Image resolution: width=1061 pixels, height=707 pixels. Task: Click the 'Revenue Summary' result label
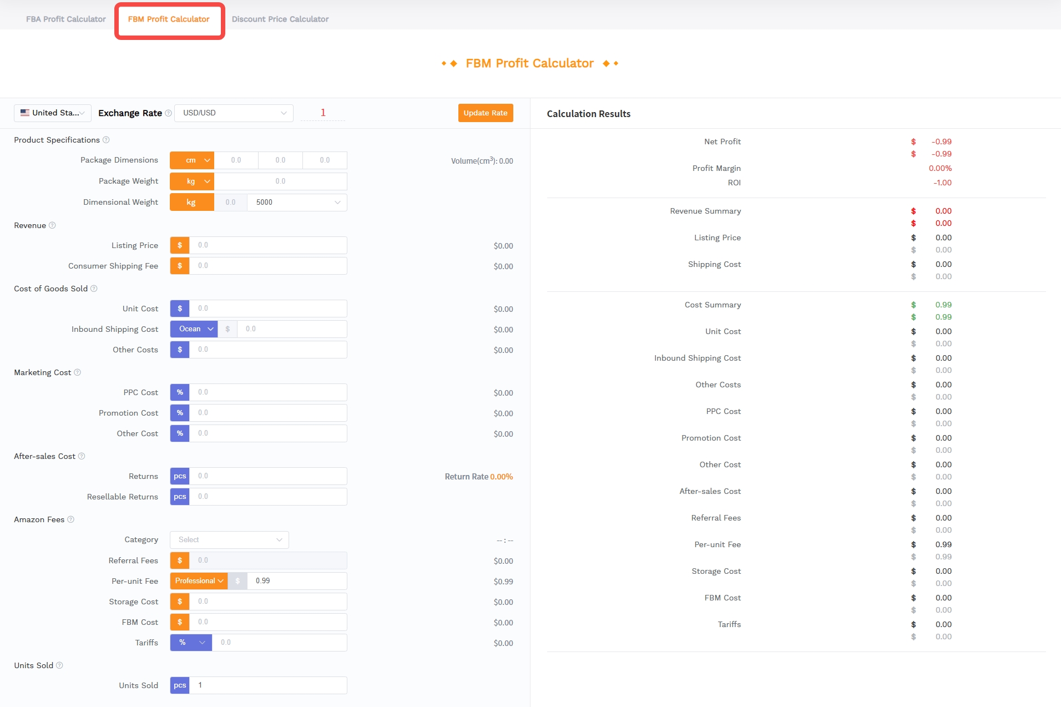[x=705, y=211]
